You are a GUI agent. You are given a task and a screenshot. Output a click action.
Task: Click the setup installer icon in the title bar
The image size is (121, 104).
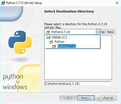click(x=3, y=3)
